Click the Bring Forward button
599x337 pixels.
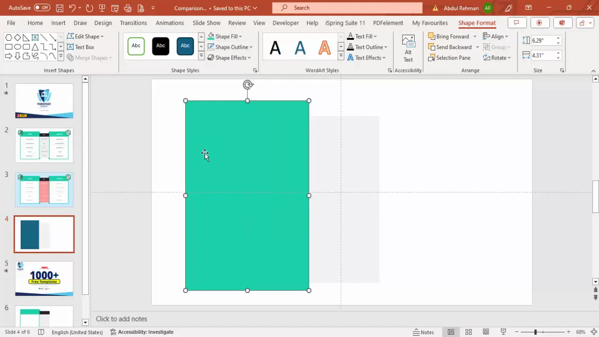[x=448, y=36]
